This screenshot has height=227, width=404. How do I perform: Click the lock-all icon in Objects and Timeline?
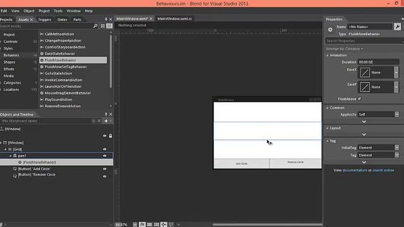click(x=110, y=136)
